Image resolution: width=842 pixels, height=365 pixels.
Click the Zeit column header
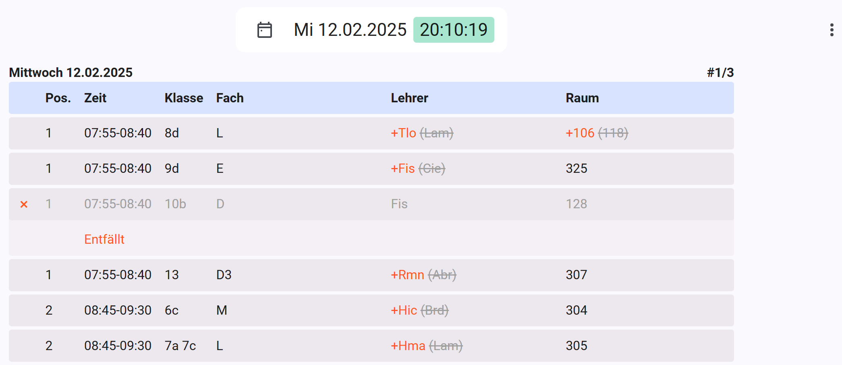(x=95, y=98)
